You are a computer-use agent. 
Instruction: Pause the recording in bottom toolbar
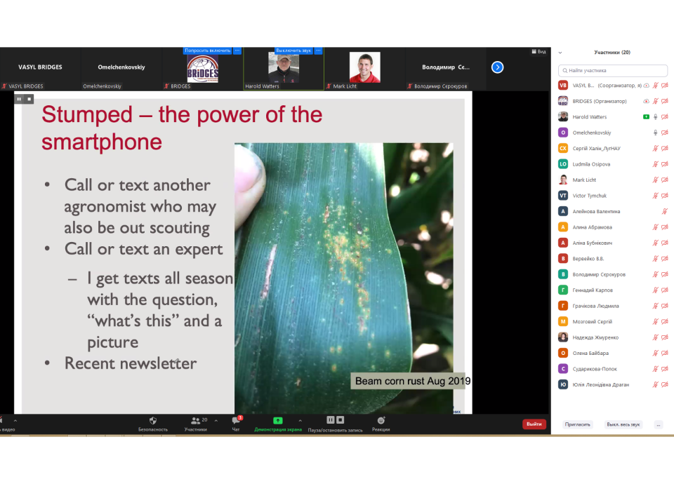[330, 420]
